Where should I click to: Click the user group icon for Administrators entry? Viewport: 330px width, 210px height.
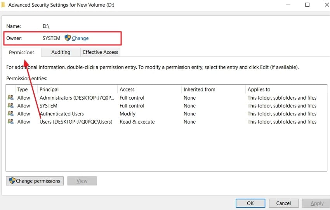point(10,98)
